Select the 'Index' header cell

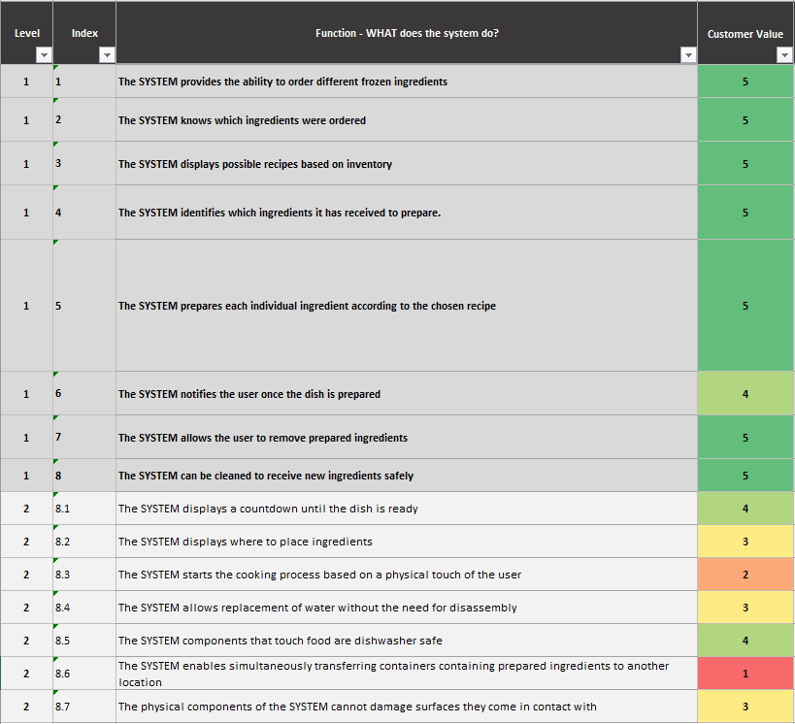[84, 33]
